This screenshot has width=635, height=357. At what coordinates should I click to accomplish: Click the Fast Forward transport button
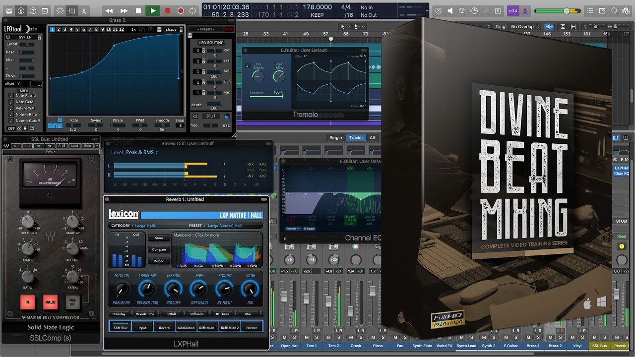(124, 10)
